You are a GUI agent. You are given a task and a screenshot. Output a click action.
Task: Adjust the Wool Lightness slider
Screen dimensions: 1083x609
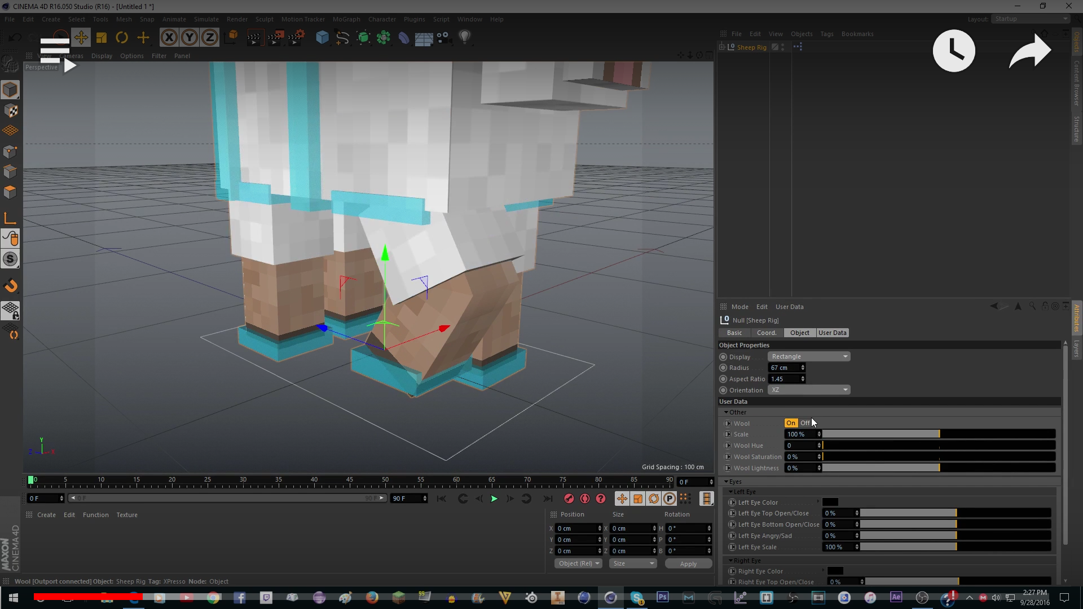(939, 468)
